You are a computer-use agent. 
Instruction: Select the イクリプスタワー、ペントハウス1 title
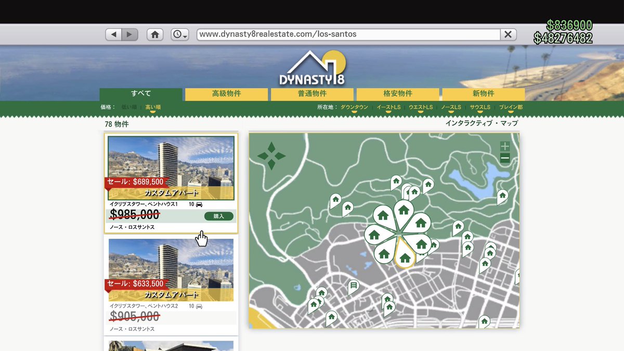click(x=144, y=204)
